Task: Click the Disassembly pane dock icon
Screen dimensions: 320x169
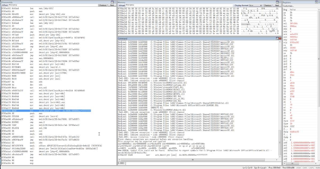Action: [x=112, y=2]
